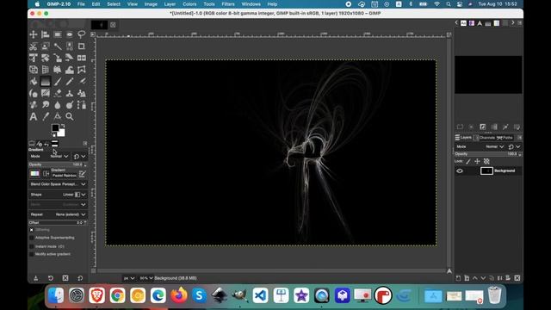
Task: Open the Filters menu
Action: (x=228, y=4)
